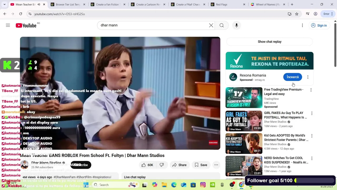Switch to the Red Flags tab
The width and height of the screenshot is (337, 190).
228,4
